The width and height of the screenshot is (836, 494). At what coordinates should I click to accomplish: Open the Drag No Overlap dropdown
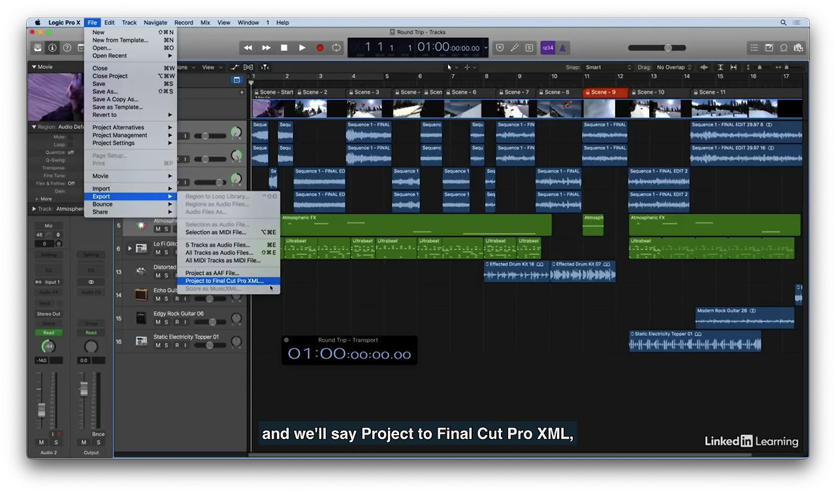pos(675,67)
